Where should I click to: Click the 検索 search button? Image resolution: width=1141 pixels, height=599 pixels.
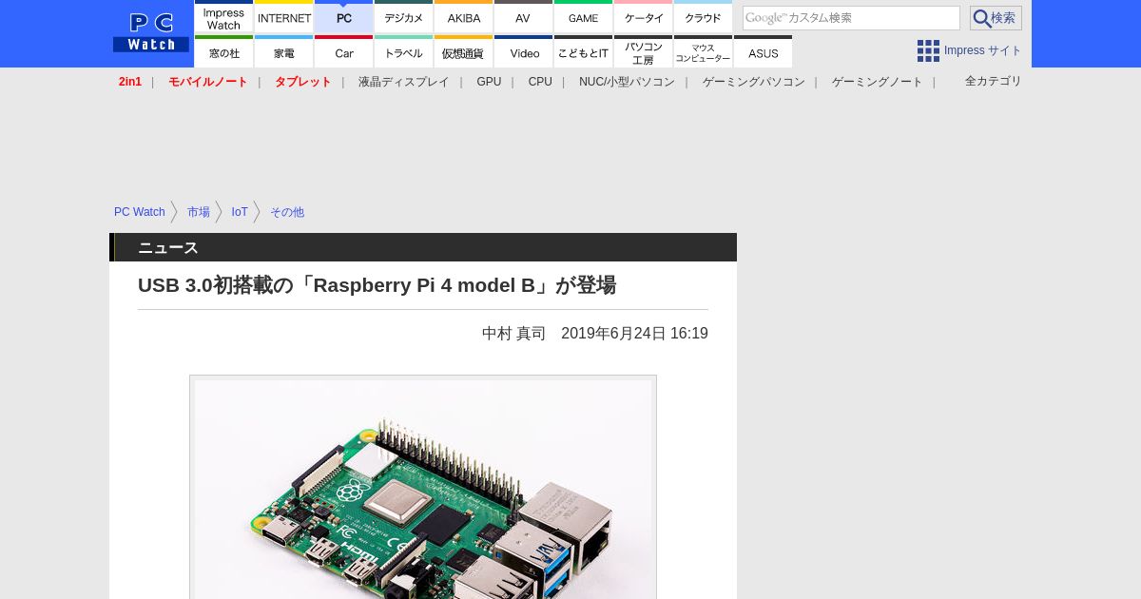(x=996, y=18)
